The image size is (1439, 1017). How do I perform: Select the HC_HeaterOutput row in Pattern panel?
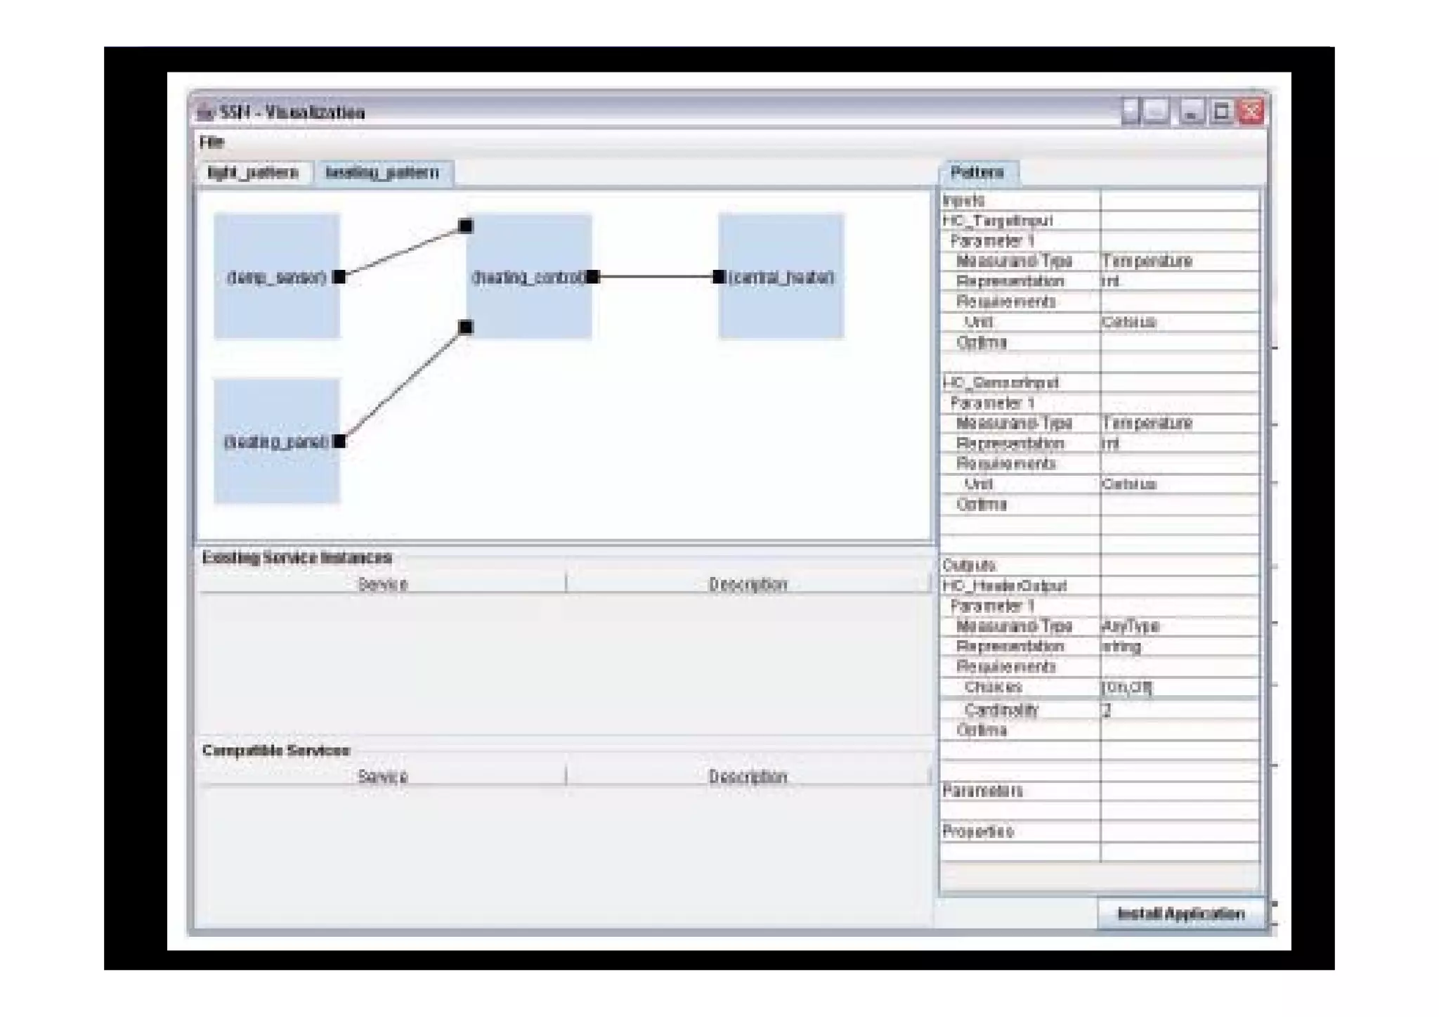pyautogui.click(x=1005, y=585)
